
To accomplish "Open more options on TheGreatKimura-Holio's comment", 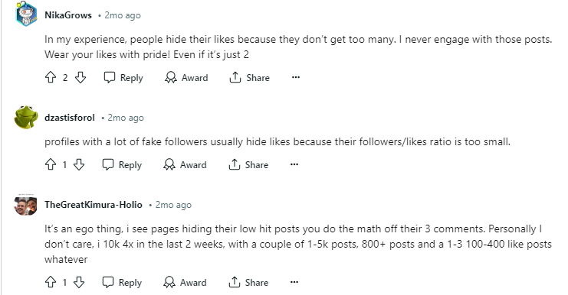I will tap(294, 282).
